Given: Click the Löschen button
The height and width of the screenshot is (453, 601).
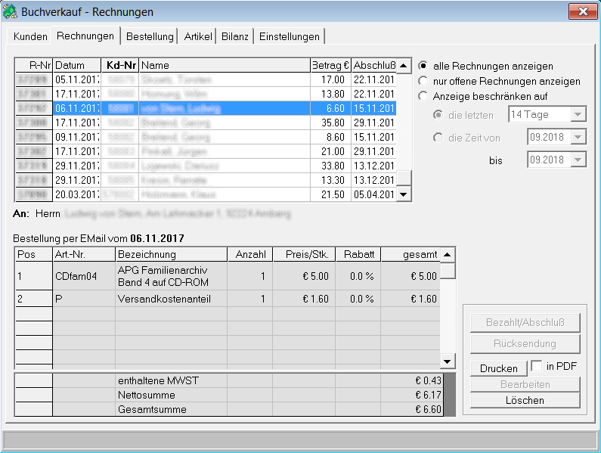Looking at the screenshot, I should (525, 400).
